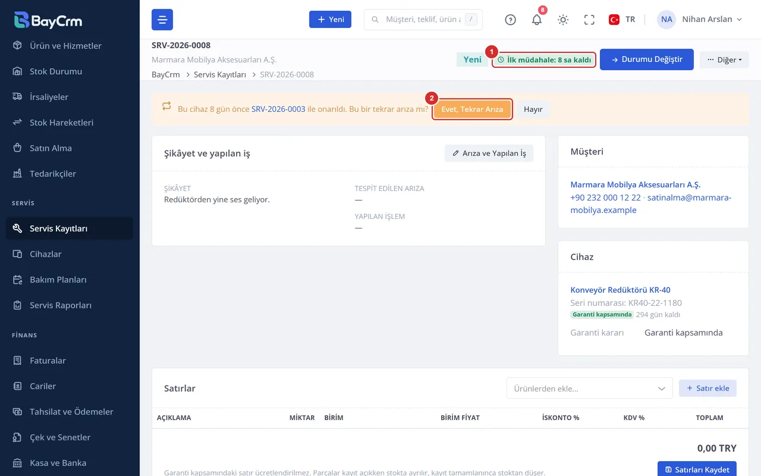Click the NA avatar circle

pyautogui.click(x=666, y=20)
